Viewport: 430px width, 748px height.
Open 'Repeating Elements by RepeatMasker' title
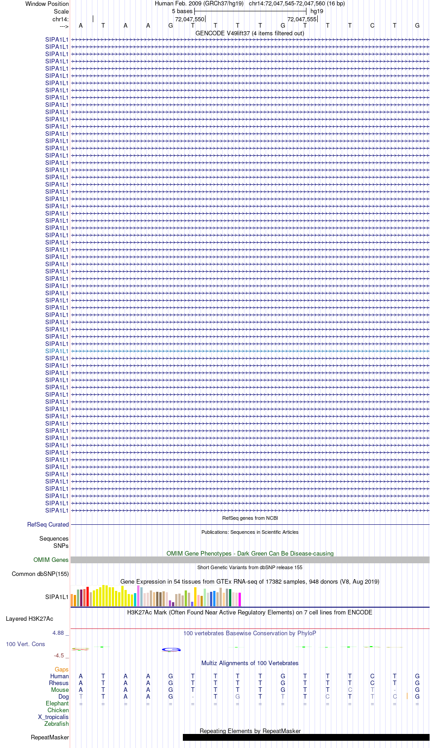click(250, 731)
